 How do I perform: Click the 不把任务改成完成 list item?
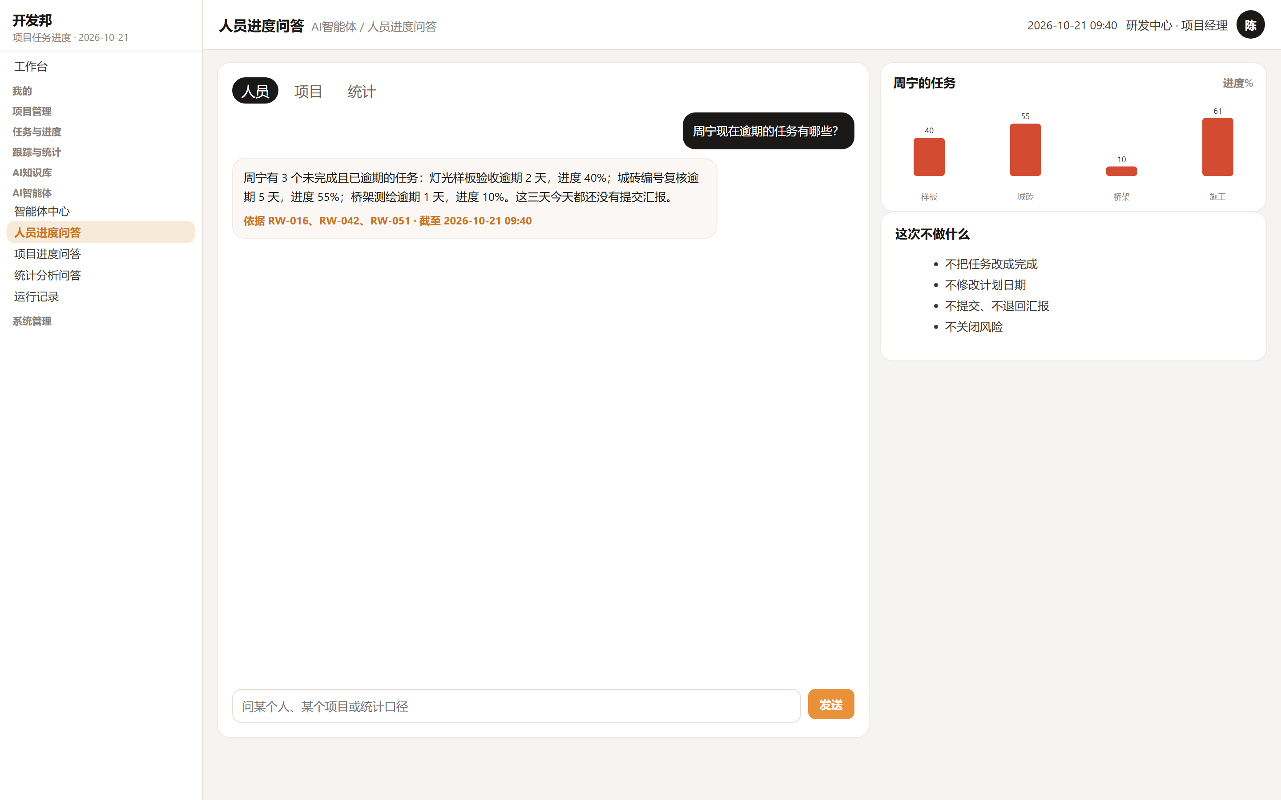(x=991, y=264)
